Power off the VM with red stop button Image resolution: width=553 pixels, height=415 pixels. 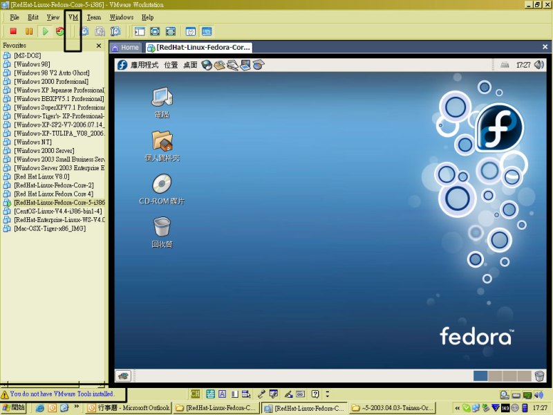click(13, 31)
